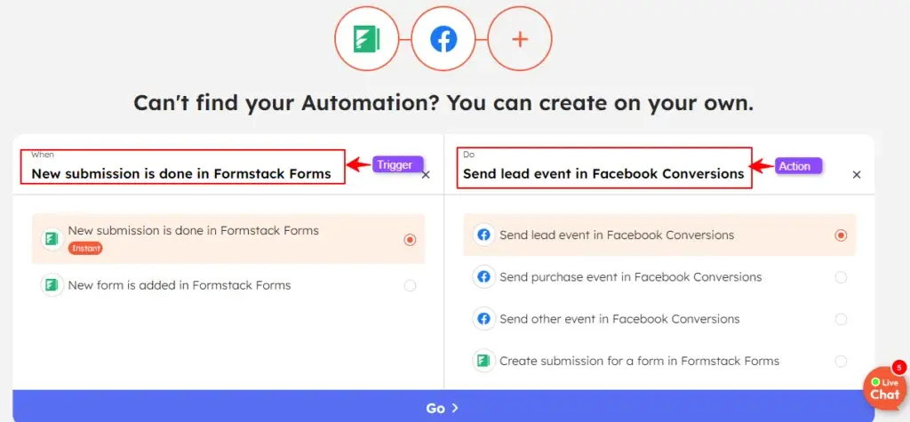The width and height of the screenshot is (910, 422).
Task: Click Formstack icon beside New form is added
Action: point(52,285)
